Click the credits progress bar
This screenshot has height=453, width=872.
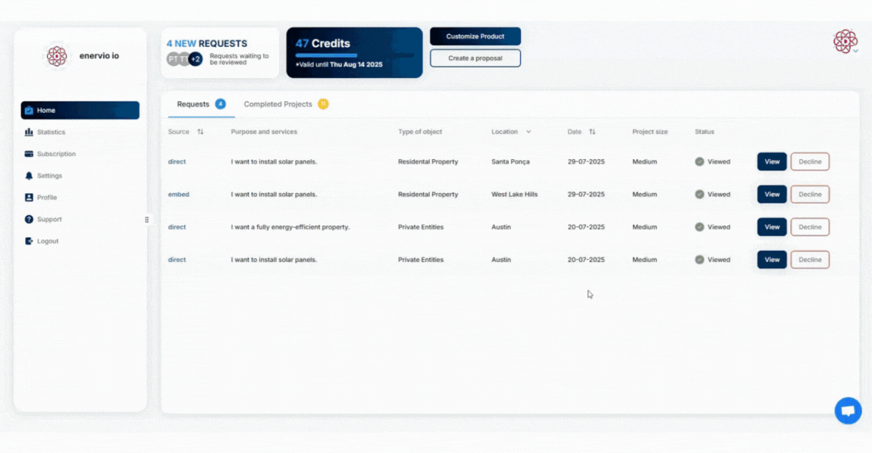354,55
